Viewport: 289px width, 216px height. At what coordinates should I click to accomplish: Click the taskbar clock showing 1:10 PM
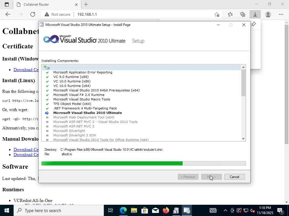[265, 210]
